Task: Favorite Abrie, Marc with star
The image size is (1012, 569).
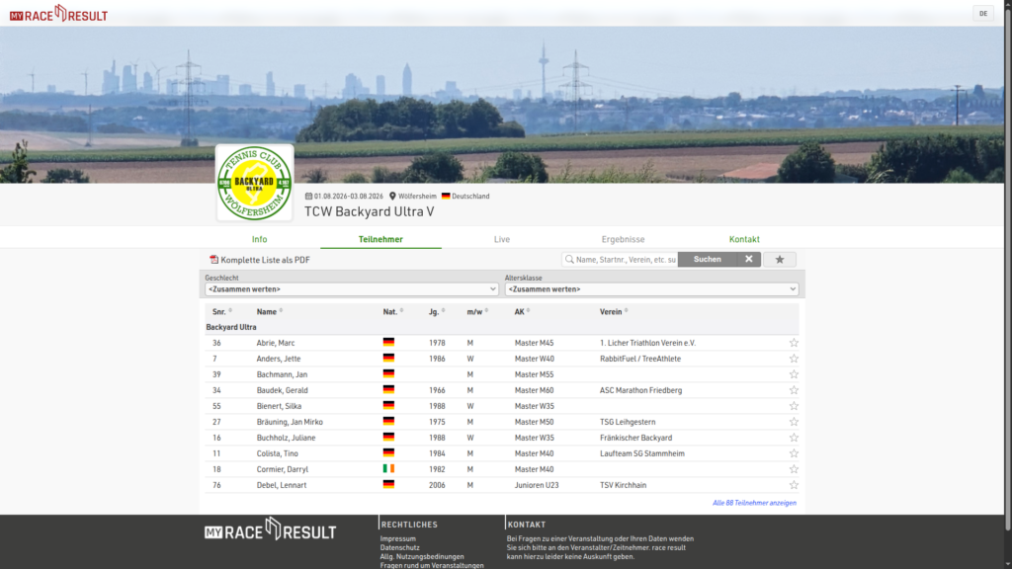Action: tap(794, 343)
